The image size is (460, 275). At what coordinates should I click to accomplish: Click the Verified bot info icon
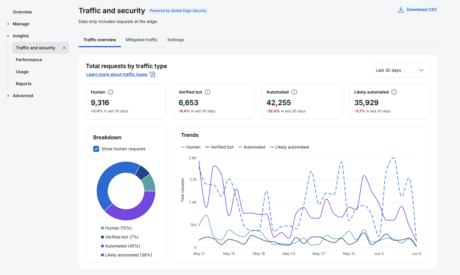(208, 92)
